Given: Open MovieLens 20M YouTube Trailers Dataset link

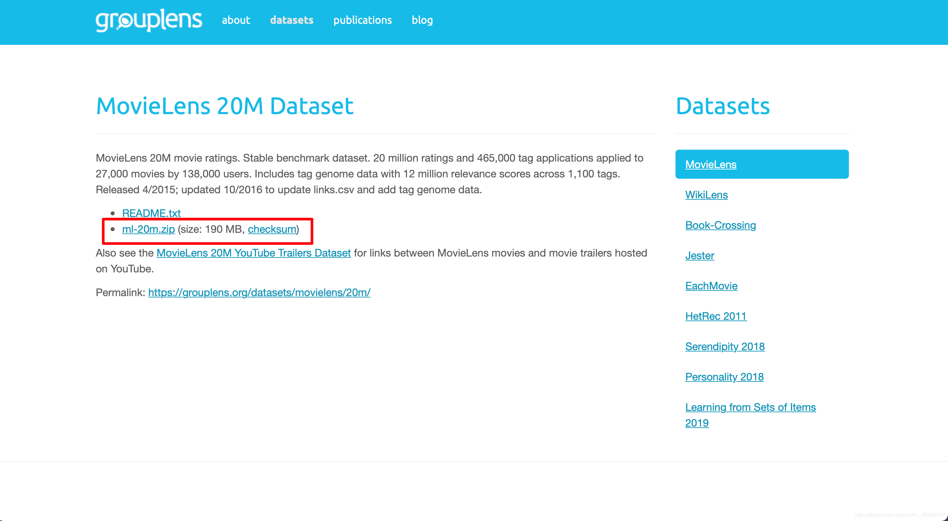Looking at the screenshot, I should [x=254, y=253].
